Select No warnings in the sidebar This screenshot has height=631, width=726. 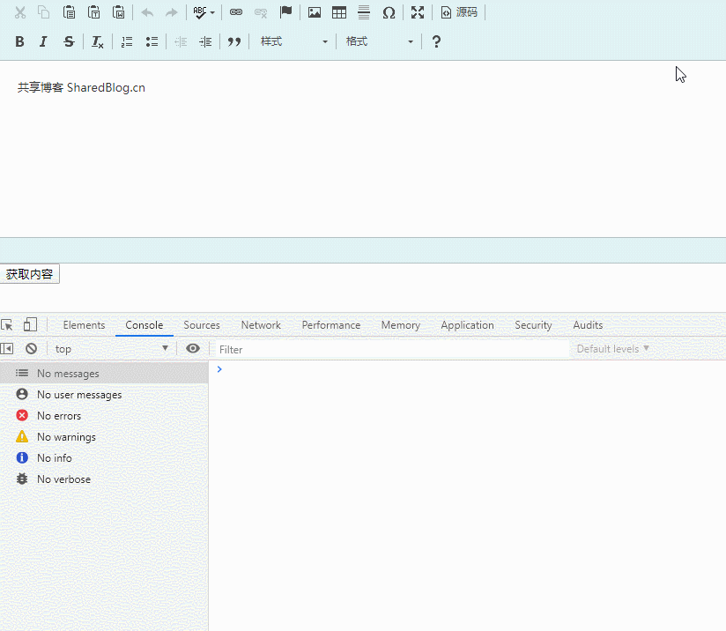104,437
